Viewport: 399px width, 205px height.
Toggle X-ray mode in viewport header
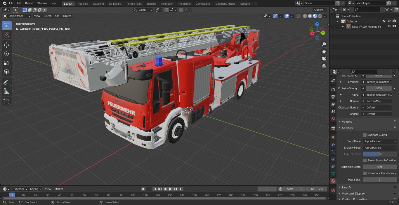(298, 16)
